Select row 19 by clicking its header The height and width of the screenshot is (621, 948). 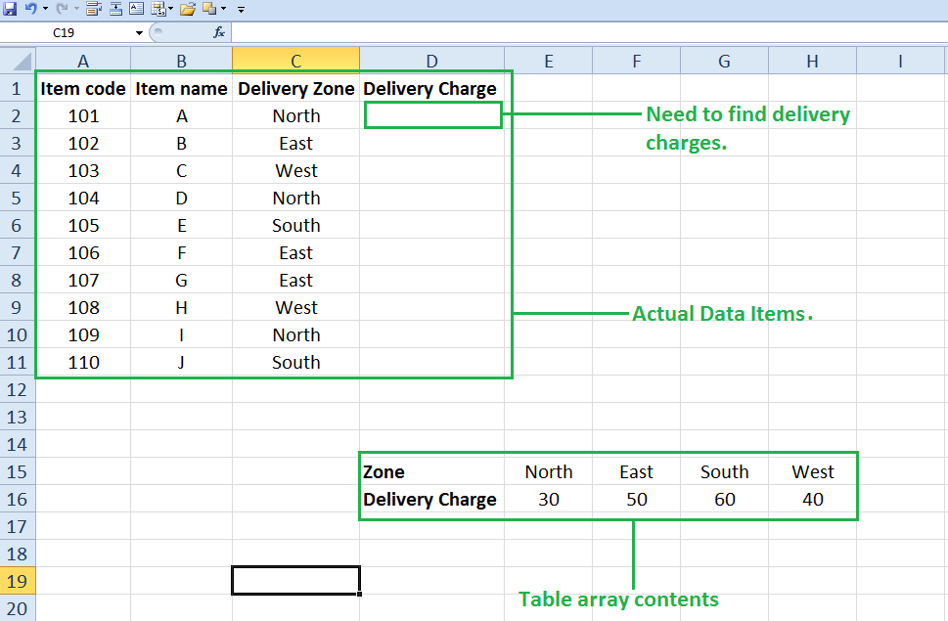17,579
